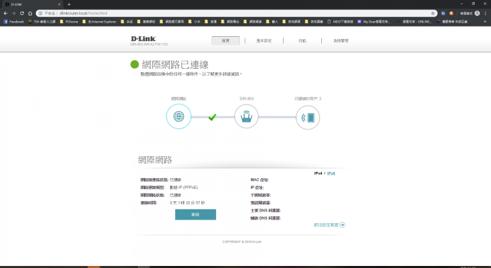
Task: Click the PPPoE connection type value
Action: tap(184, 188)
